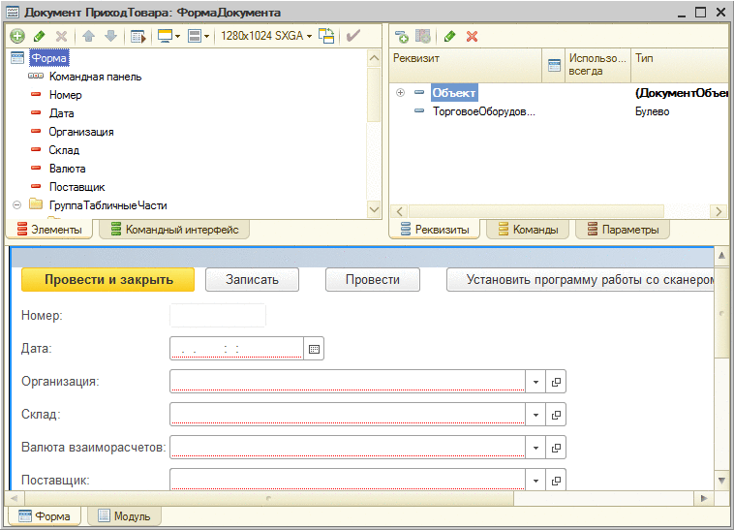Click the Тип column header
Screen dimensions: 734x530
pos(679,65)
